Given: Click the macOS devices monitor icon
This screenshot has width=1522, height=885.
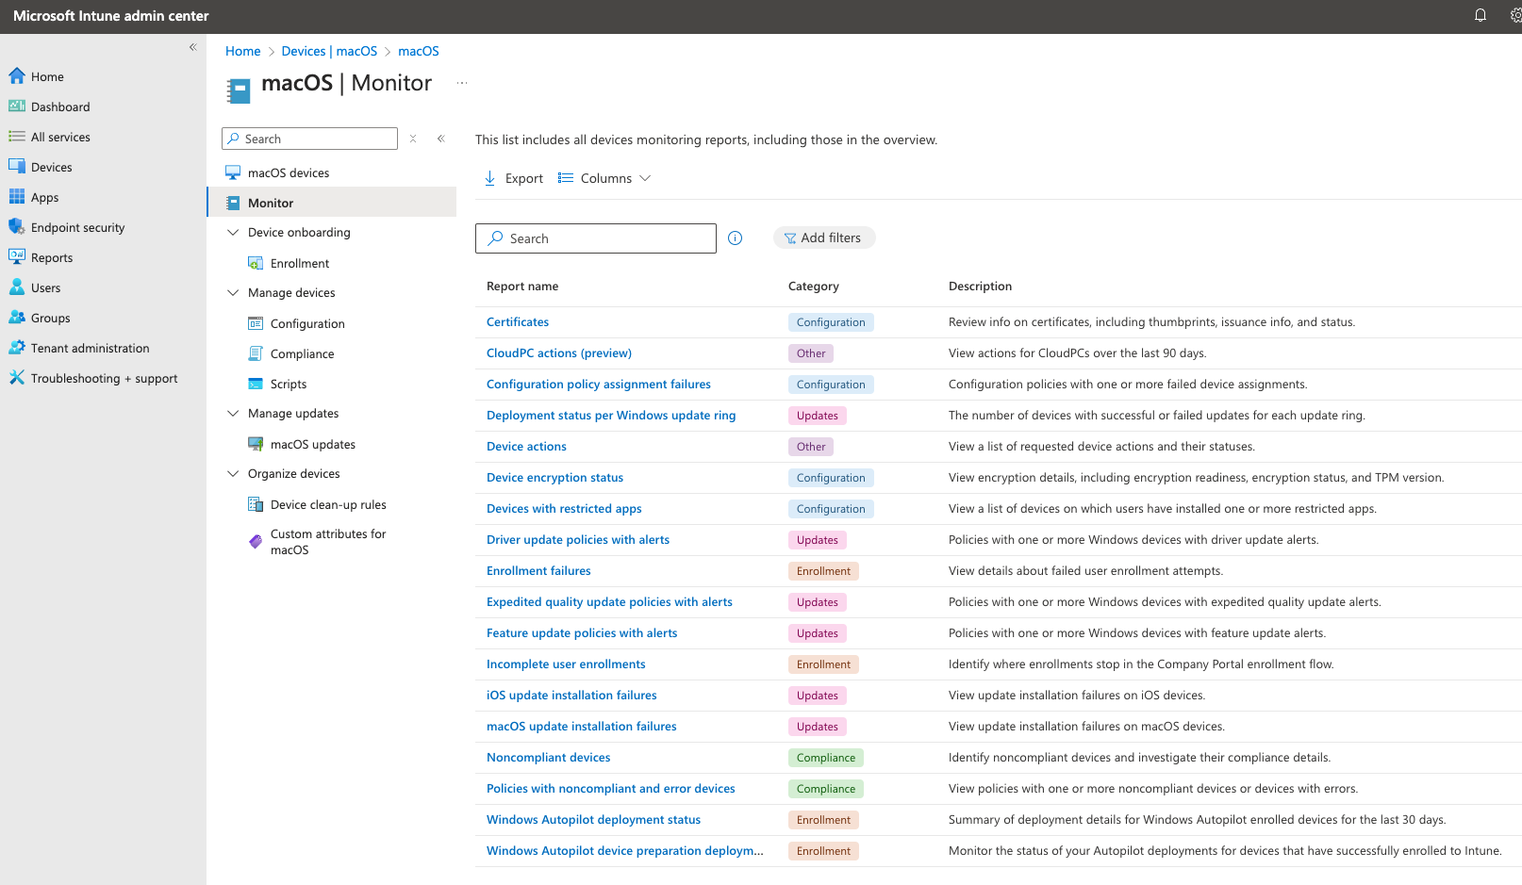Looking at the screenshot, I should 233,172.
